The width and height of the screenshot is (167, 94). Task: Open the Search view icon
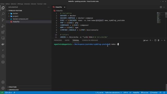tap(3, 14)
